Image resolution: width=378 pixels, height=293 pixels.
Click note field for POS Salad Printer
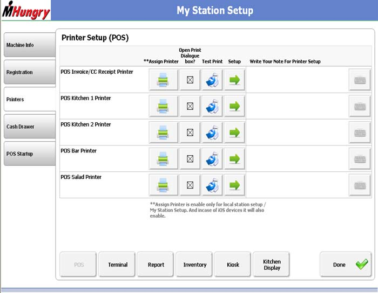(297, 185)
